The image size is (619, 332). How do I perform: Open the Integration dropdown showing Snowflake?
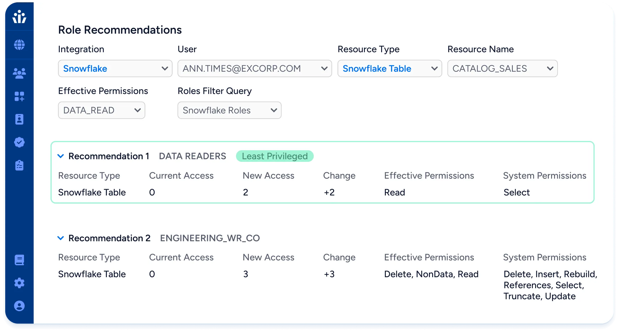115,68
